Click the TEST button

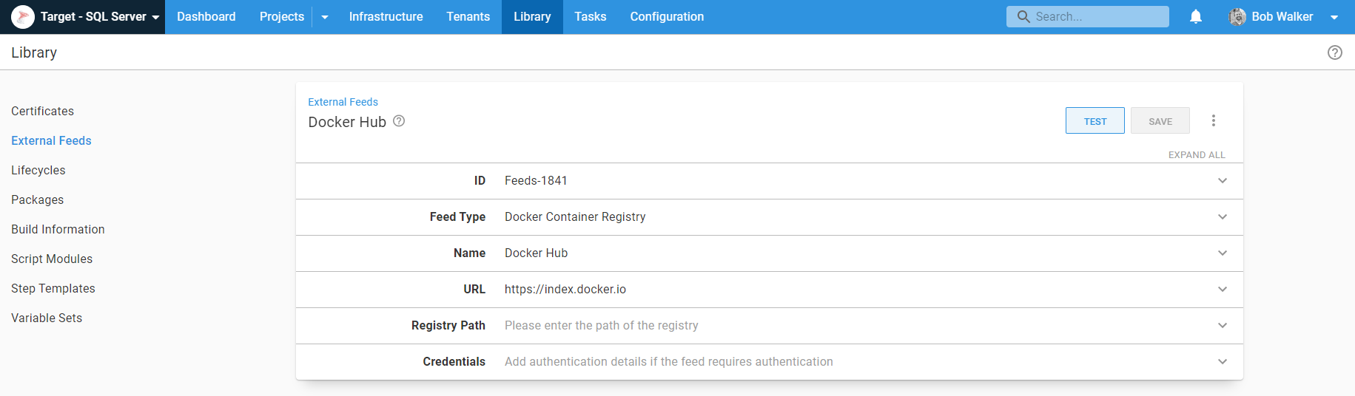point(1095,121)
